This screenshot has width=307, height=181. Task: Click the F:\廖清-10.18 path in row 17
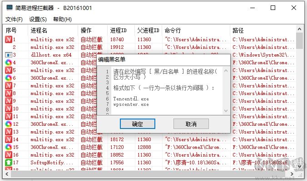click(x=263, y=162)
